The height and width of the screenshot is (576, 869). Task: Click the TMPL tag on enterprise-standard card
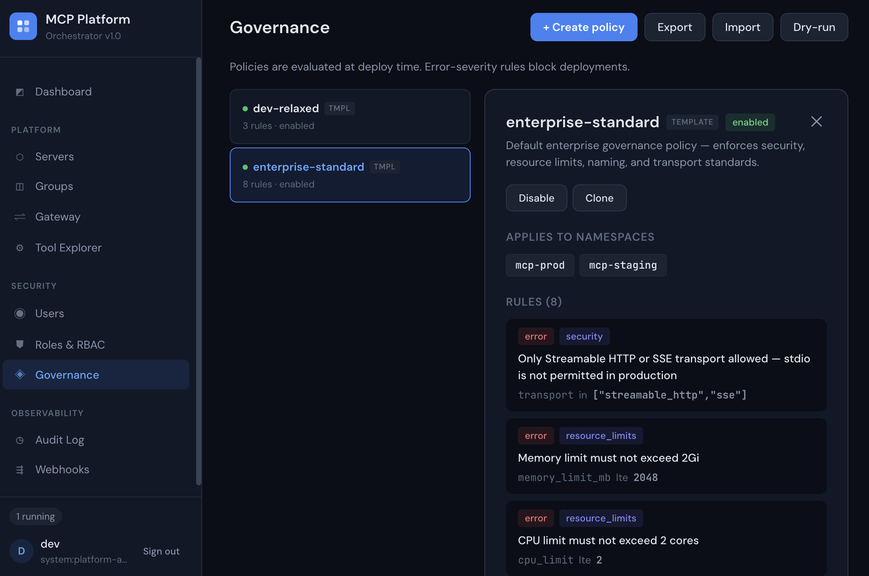click(384, 167)
